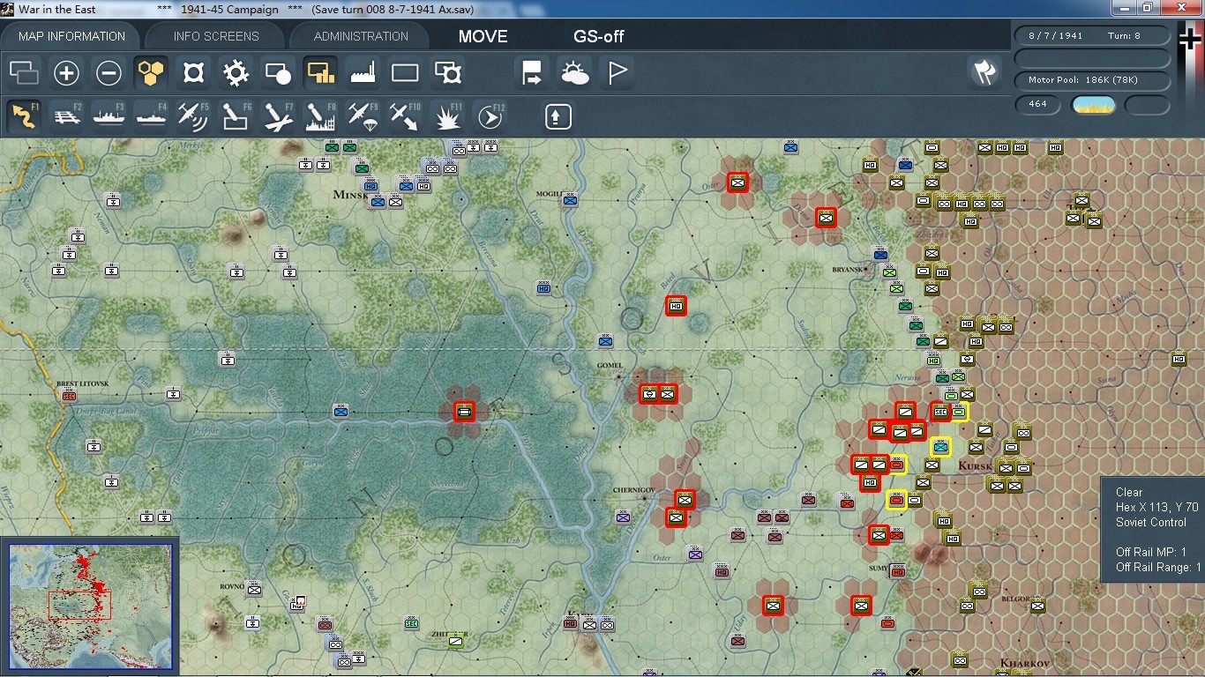
Task: Toggle the empty rectangle overlay button
Action: 405,72
